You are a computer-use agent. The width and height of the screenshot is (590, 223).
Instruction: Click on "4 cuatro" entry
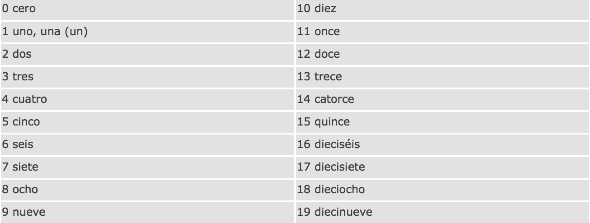coord(147,99)
